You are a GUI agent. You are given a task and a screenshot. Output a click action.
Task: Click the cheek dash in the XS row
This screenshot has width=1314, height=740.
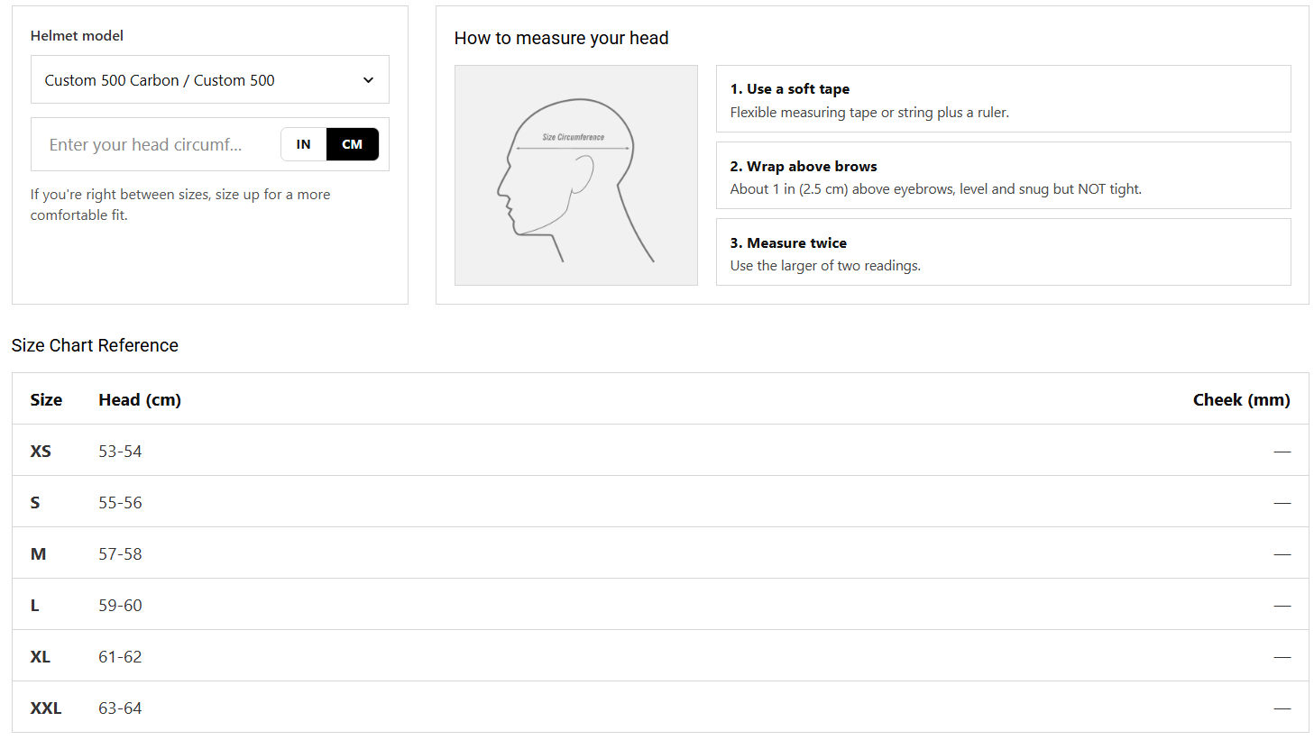1282,451
